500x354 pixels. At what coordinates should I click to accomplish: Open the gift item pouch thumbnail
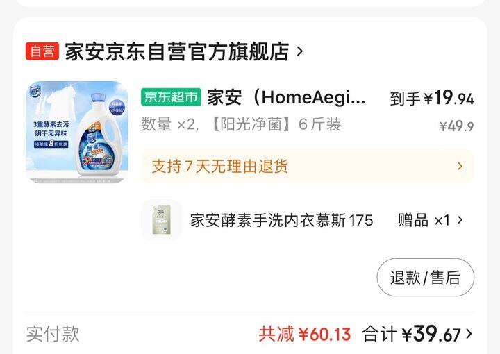162,220
